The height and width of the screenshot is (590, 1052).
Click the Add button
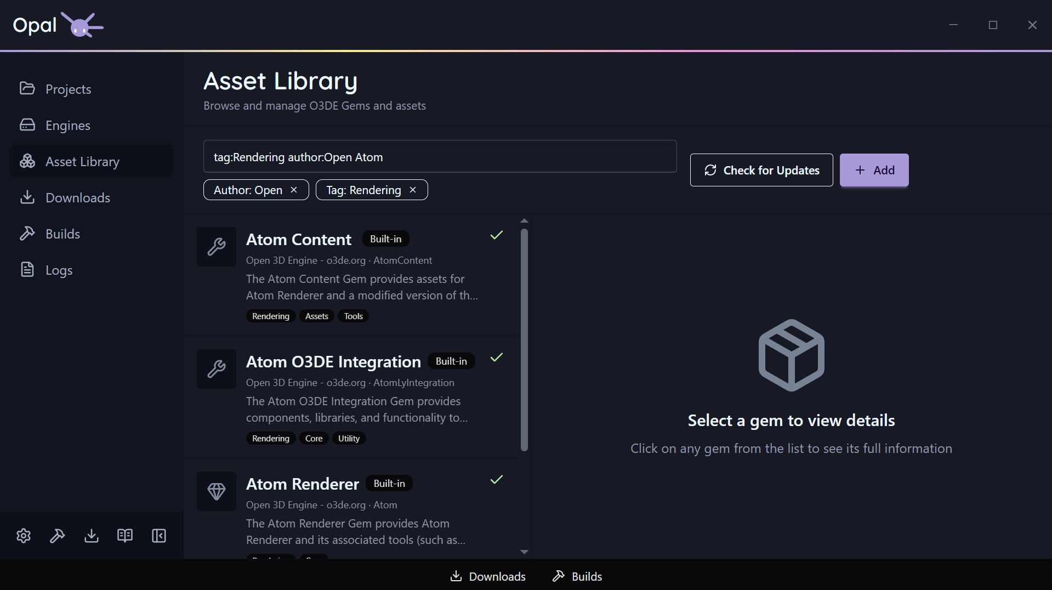click(874, 170)
